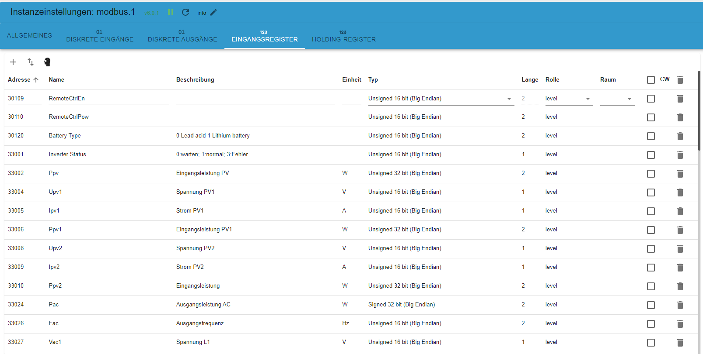703x354 pixels.
Task: Select 'Ausgangsleistung AC' description cell
Action: [x=203, y=305]
